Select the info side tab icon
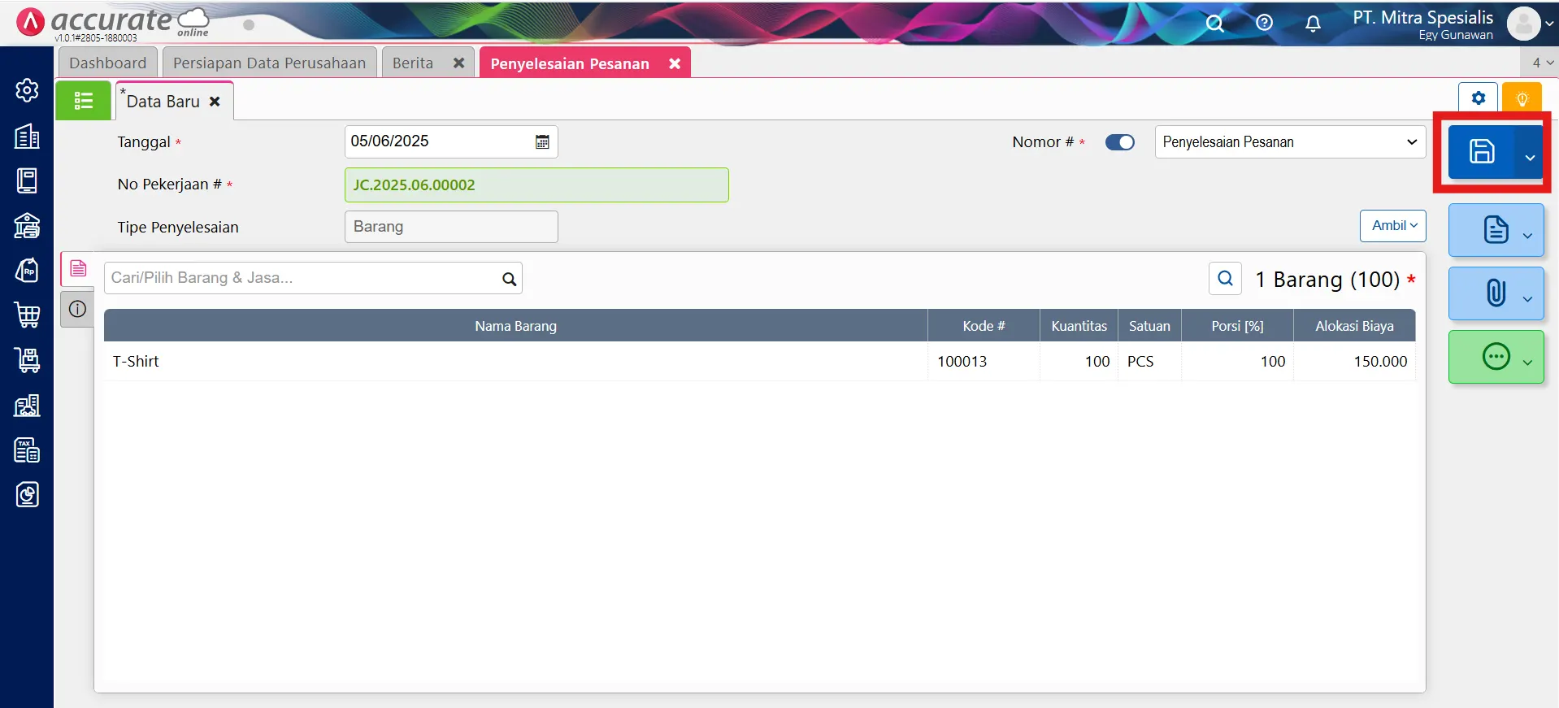Viewport: 1559px width, 708px height. tap(78, 309)
